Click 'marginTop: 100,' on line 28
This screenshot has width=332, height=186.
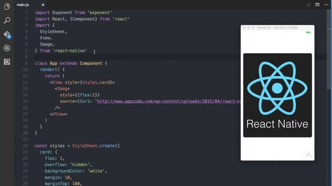coord(63,184)
